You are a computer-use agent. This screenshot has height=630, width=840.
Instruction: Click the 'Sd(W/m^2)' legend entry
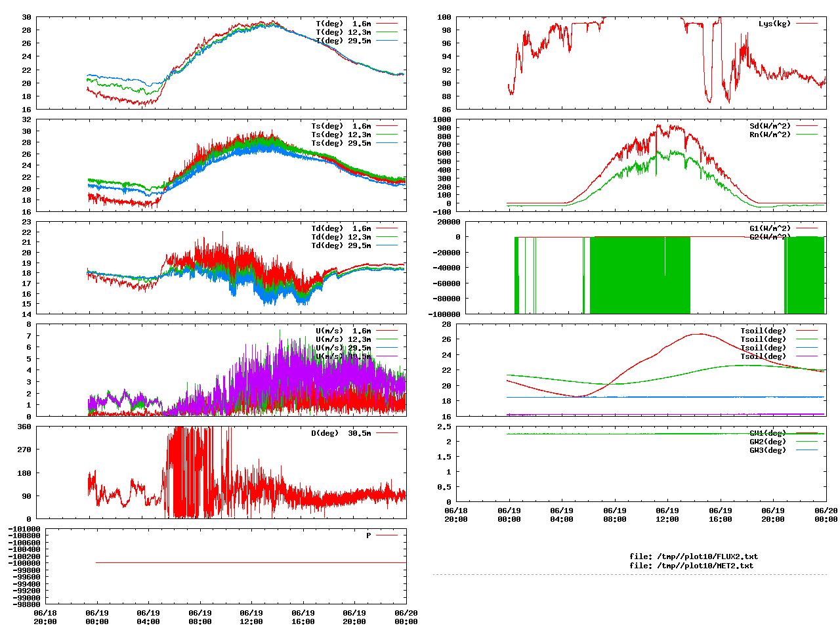pyautogui.click(x=770, y=126)
